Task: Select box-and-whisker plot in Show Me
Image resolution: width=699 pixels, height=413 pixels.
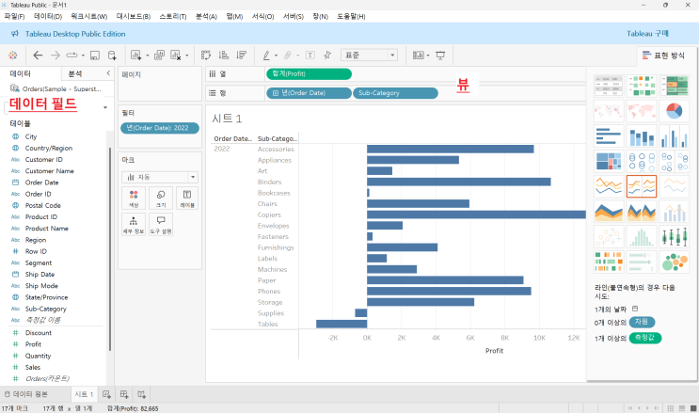Action: 674,237
